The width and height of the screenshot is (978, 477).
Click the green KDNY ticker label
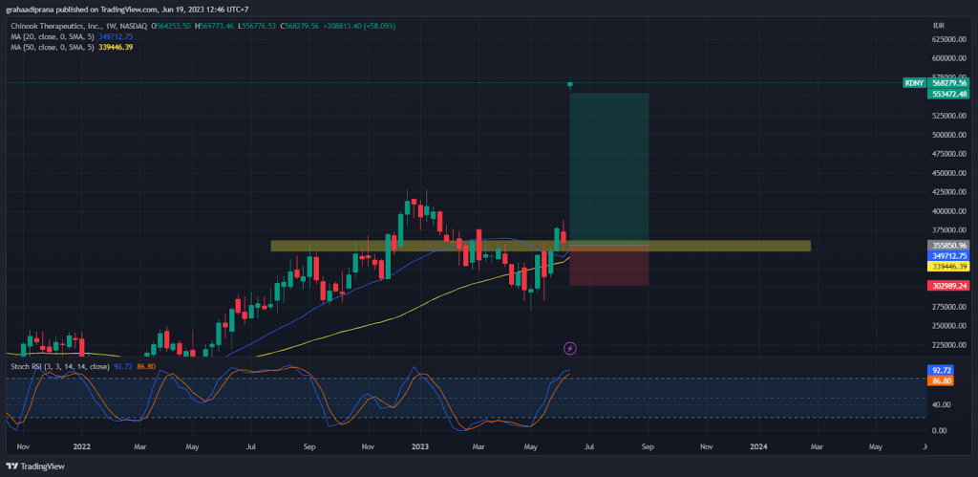tap(914, 83)
